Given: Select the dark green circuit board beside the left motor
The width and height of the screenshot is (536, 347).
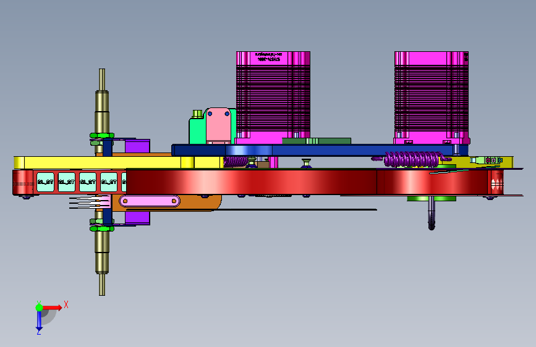Looking at the screenshot, I should tap(317, 141).
